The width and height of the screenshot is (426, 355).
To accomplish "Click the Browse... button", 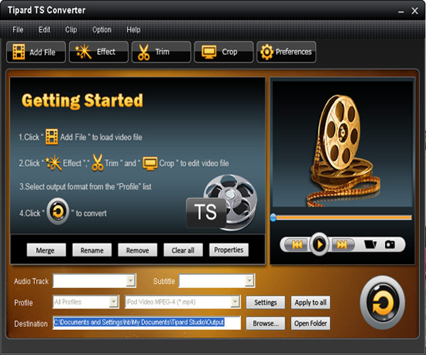I will (266, 323).
